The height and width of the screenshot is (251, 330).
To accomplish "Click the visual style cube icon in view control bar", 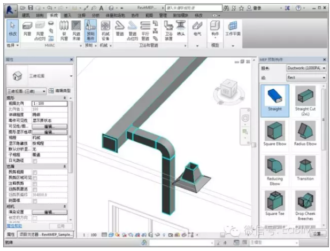I will (111, 235).
